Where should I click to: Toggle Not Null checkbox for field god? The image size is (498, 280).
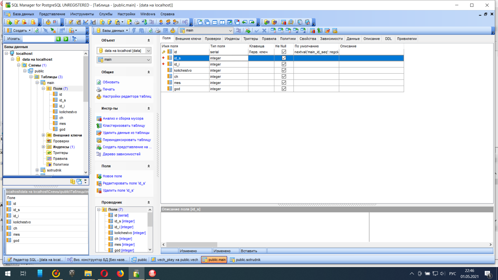[284, 89]
